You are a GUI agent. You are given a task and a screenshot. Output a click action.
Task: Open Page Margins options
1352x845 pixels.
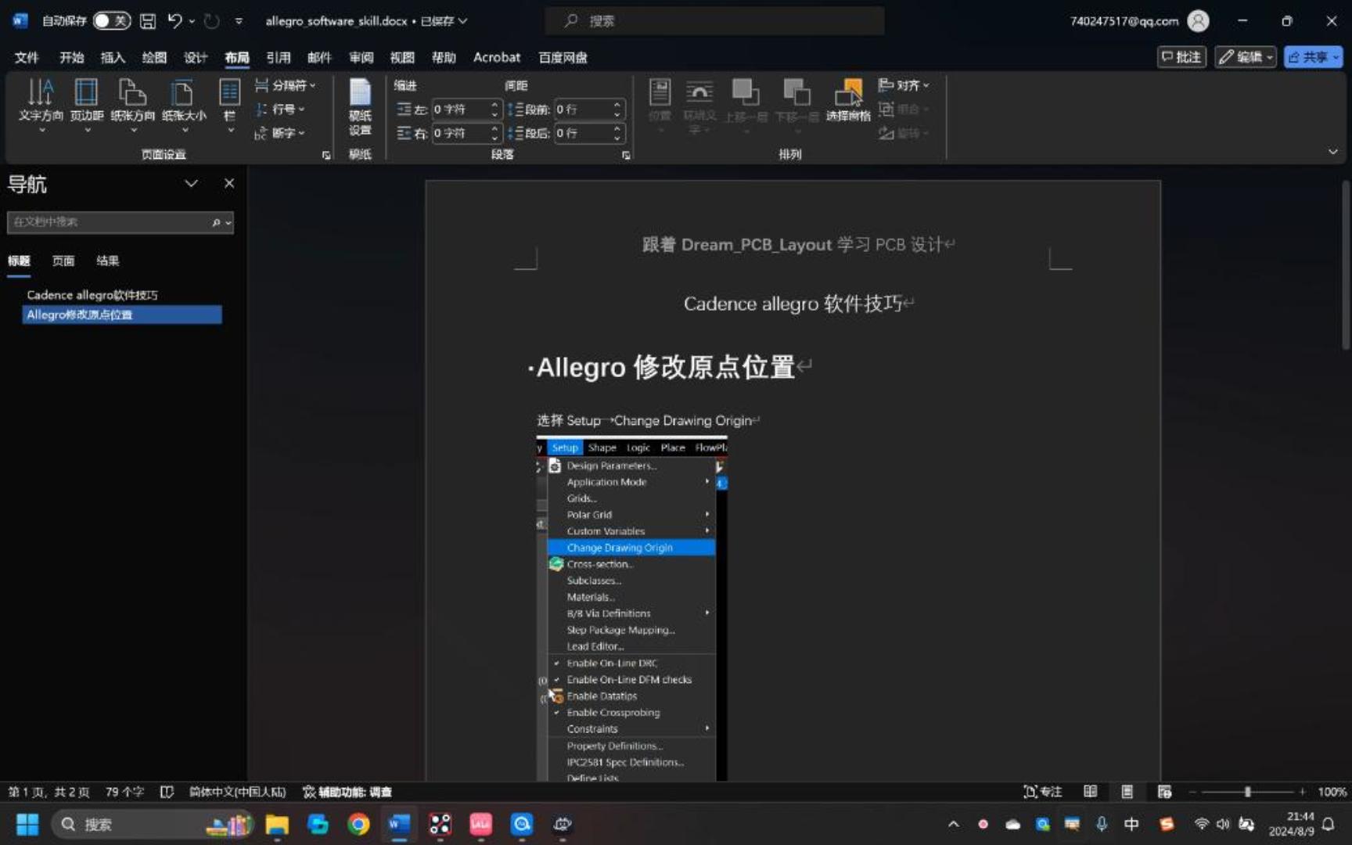86,104
